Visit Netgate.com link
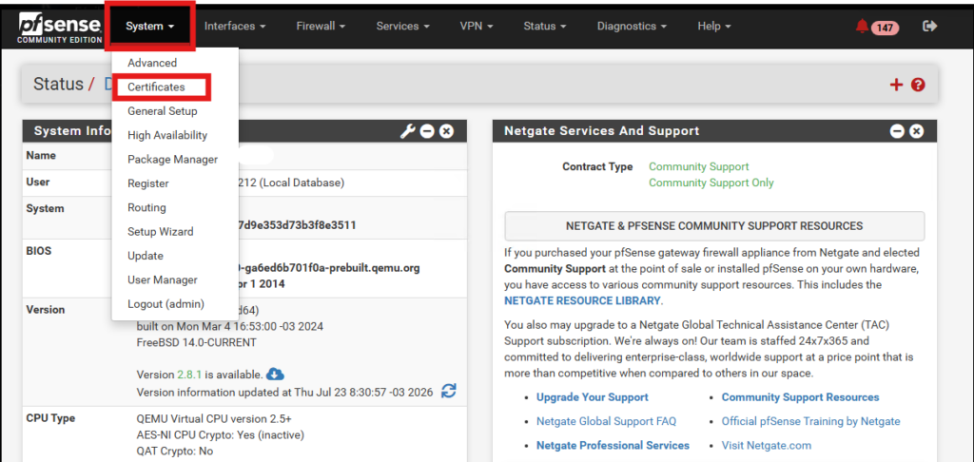This screenshot has width=974, height=462. [x=767, y=445]
